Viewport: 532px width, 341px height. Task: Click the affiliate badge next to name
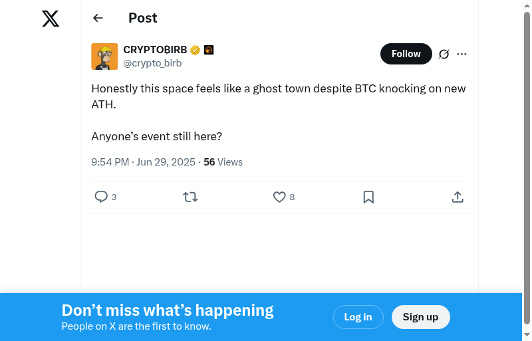tap(209, 50)
